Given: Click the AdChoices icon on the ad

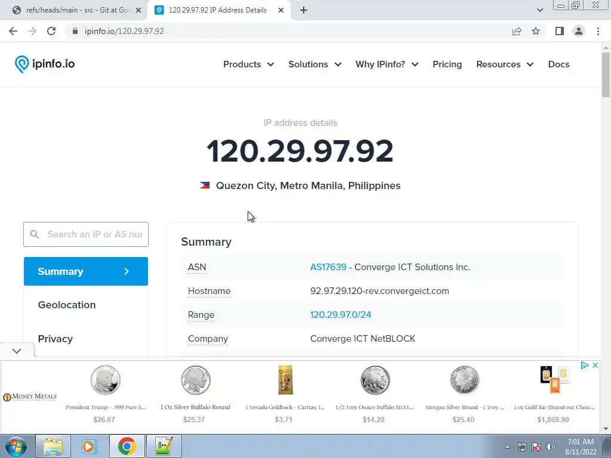Looking at the screenshot, I should point(585,365).
